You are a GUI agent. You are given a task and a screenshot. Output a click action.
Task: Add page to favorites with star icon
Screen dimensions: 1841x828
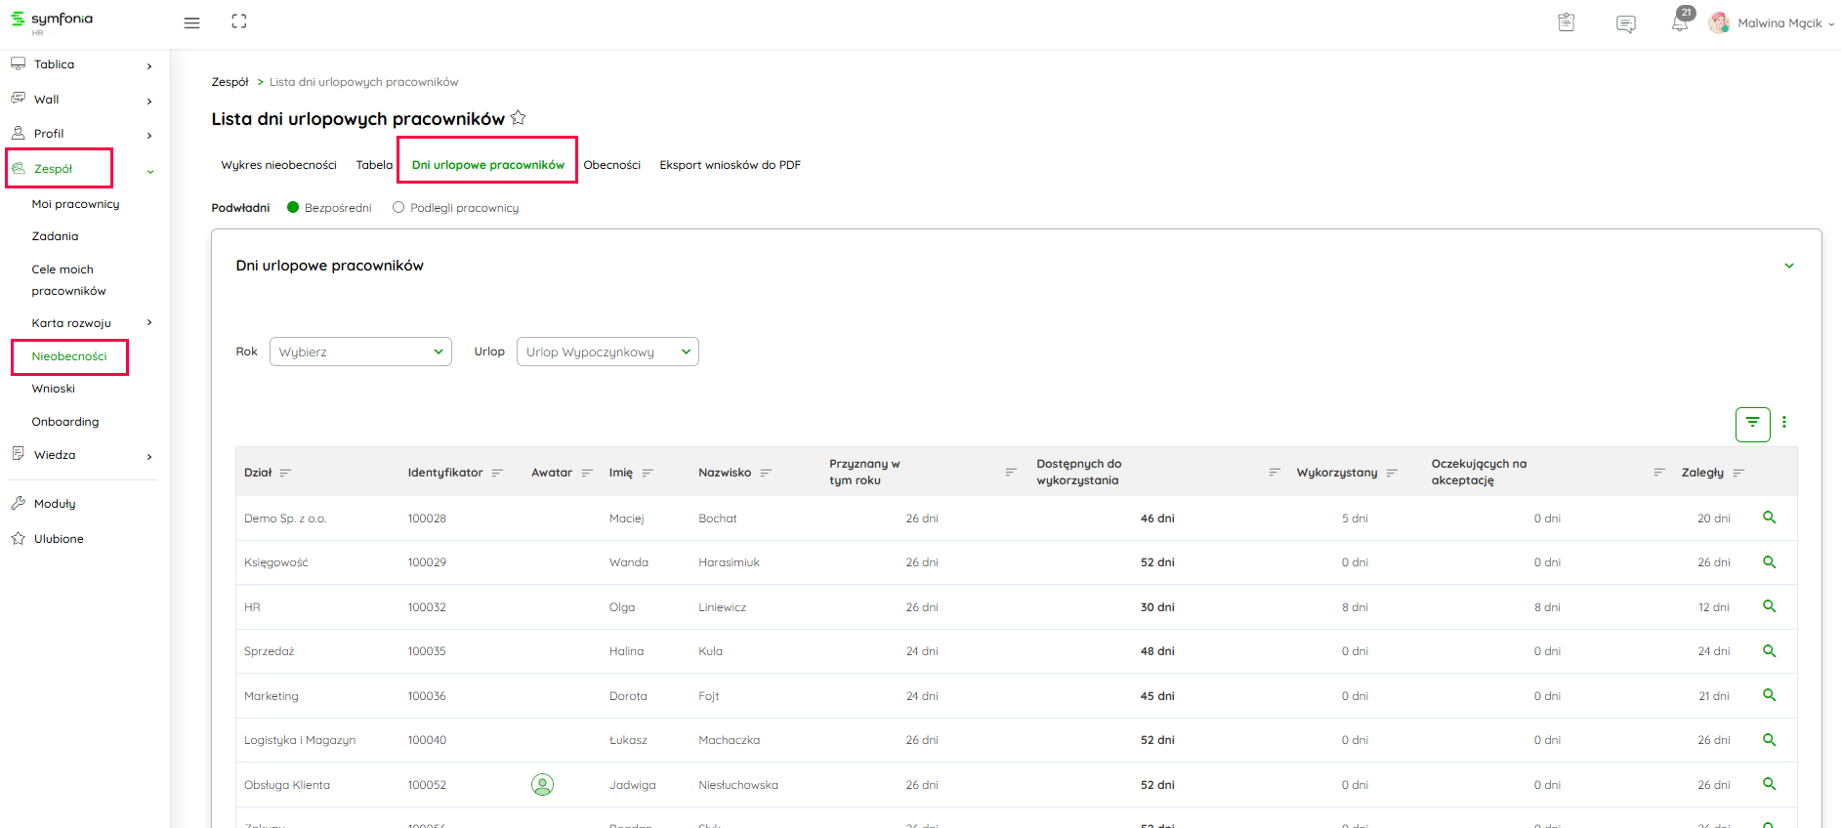519,118
